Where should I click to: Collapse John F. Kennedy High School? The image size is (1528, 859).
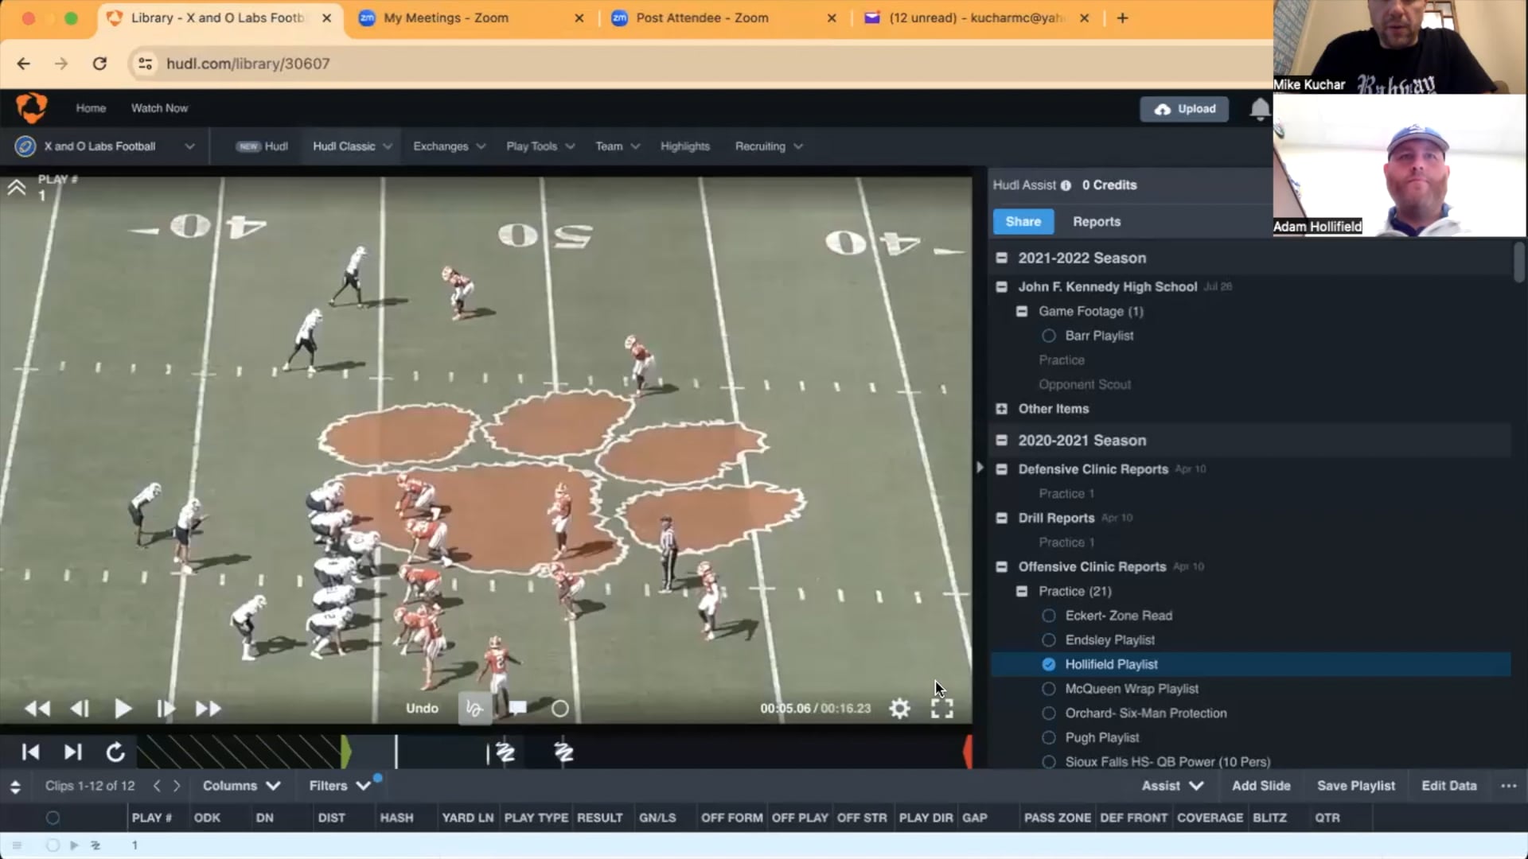point(1001,287)
